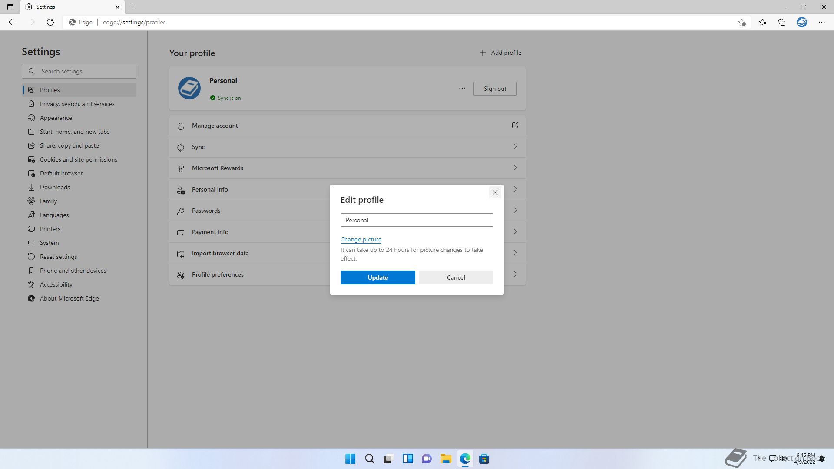
Task: Expand the Microsoft Rewards chevron
Action: (x=515, y=168)
